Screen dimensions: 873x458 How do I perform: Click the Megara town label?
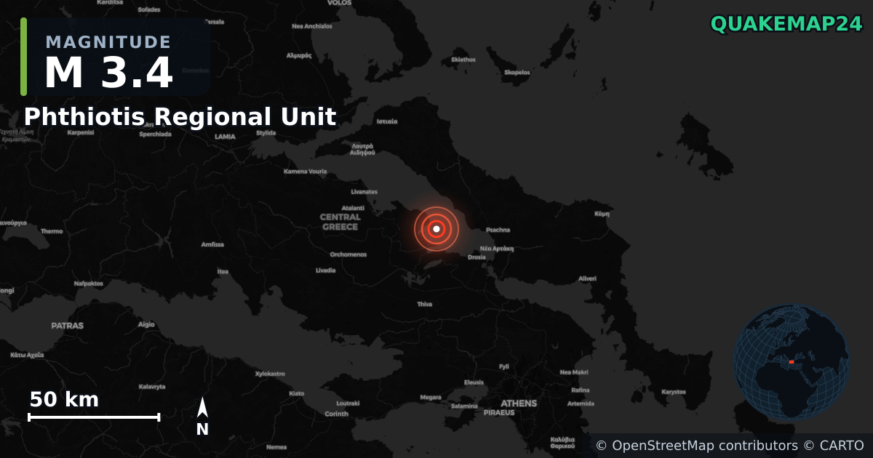coord(431,397)
